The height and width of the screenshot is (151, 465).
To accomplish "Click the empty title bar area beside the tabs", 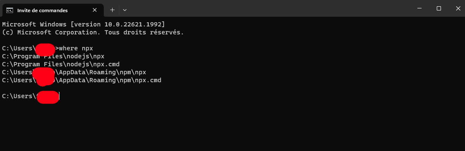I will [267, 8].
